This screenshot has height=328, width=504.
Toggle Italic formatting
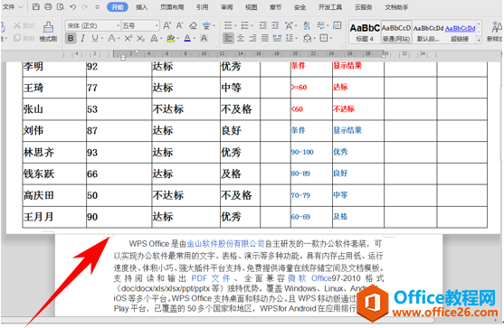(x=83, y=39)
